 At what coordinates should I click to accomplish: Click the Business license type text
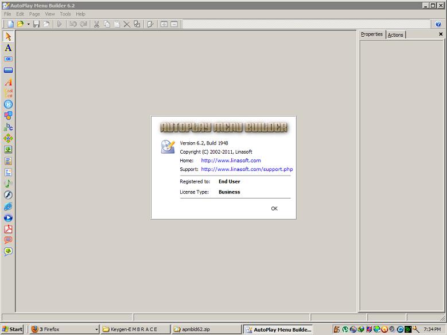click(229, 192)
